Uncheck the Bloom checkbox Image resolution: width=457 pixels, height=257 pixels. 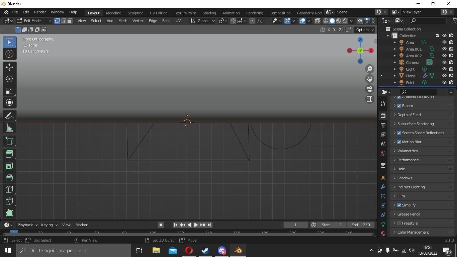[x=399, y=106]
